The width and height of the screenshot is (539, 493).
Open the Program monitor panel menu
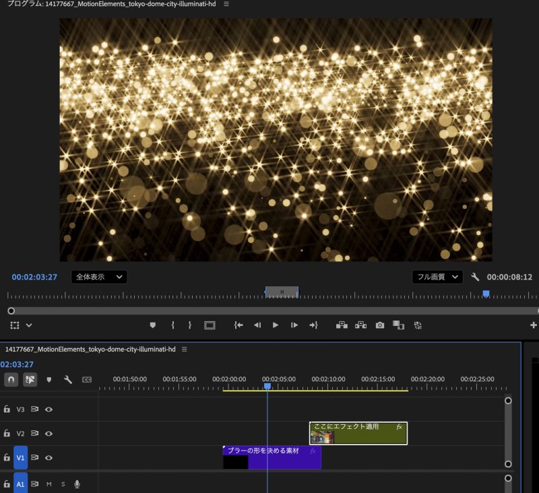click(226, 4)
